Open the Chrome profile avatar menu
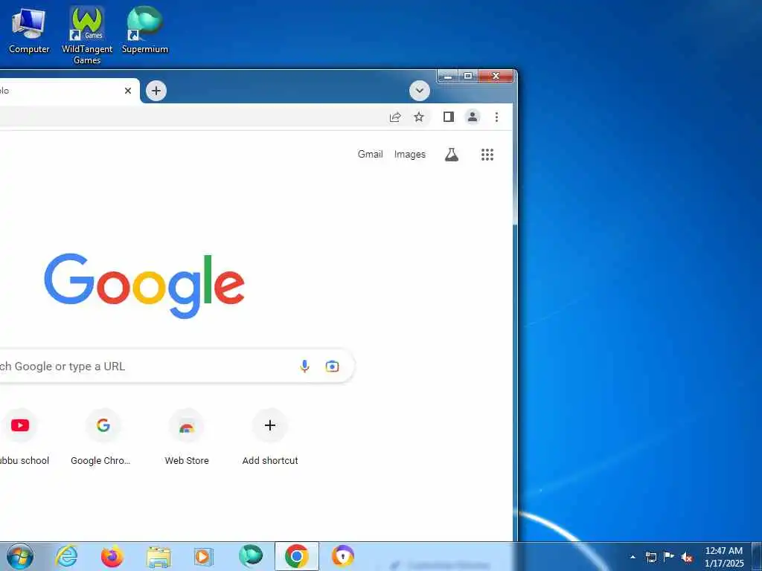The width and height of the screenshot is (762, 571). point(473,117)
